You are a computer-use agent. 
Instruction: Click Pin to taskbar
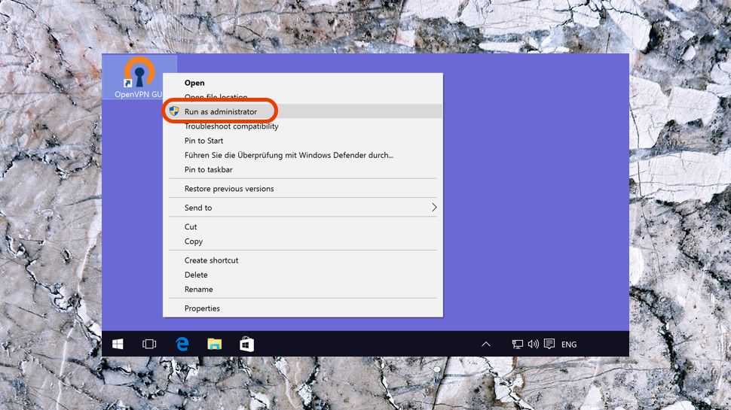click(209, 169)
